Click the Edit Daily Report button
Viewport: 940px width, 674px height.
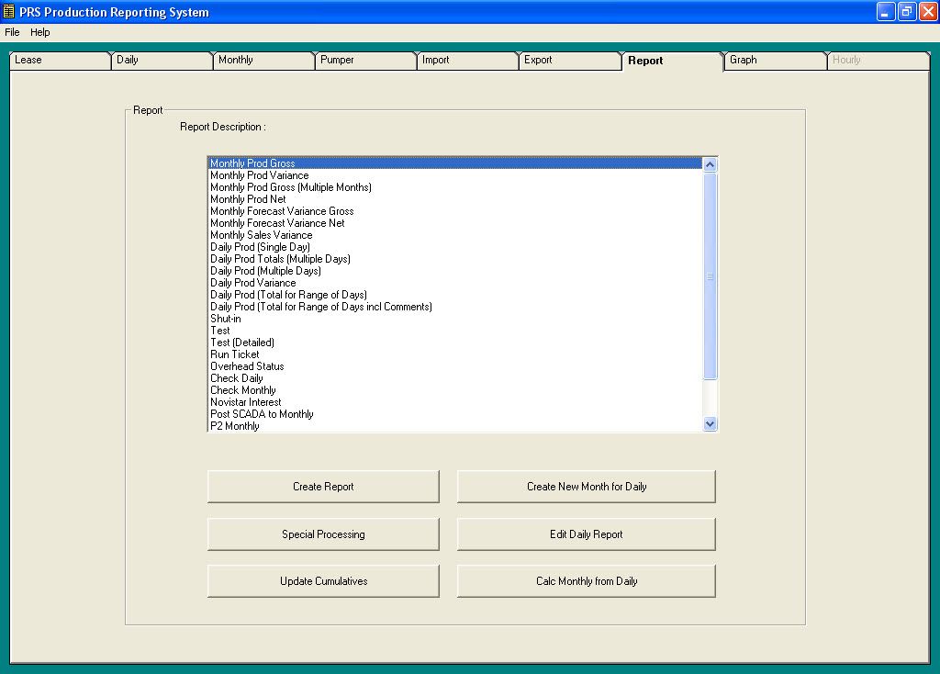click(585, 534)
